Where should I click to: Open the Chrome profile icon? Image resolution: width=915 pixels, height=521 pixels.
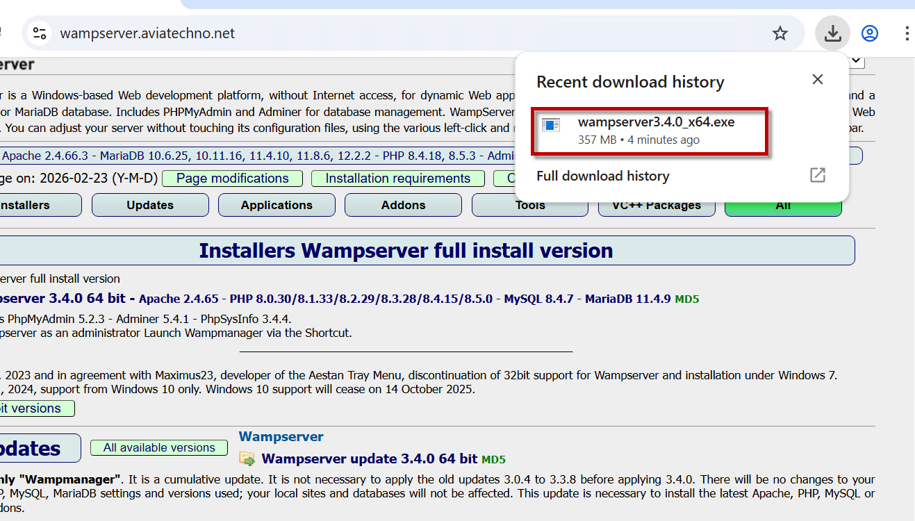pos(870,33)
